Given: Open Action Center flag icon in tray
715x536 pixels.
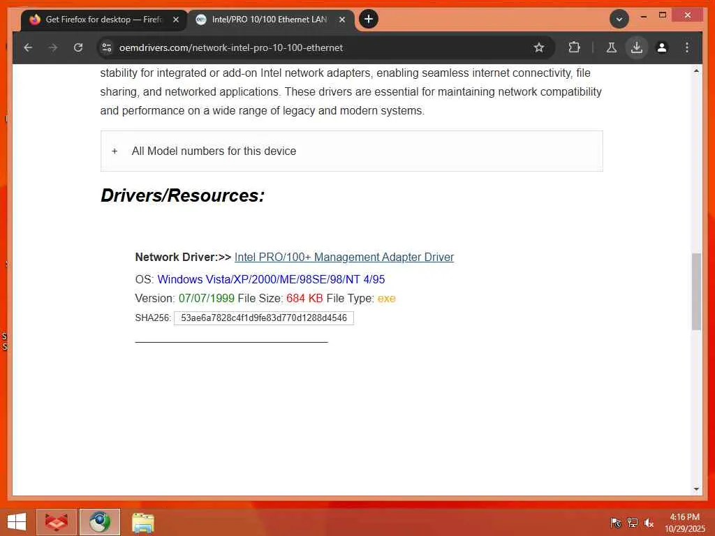Looking at the screenshot, I should [x=615, y=523].
